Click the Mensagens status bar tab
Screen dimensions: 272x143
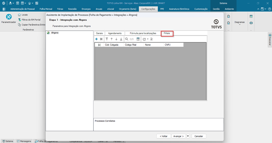tap(24, 141)
